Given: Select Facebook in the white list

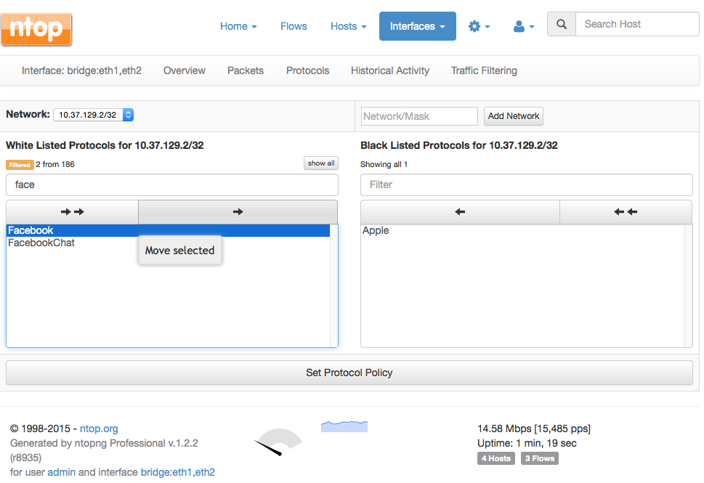Looking at the screenshot, I should [169, 230].
